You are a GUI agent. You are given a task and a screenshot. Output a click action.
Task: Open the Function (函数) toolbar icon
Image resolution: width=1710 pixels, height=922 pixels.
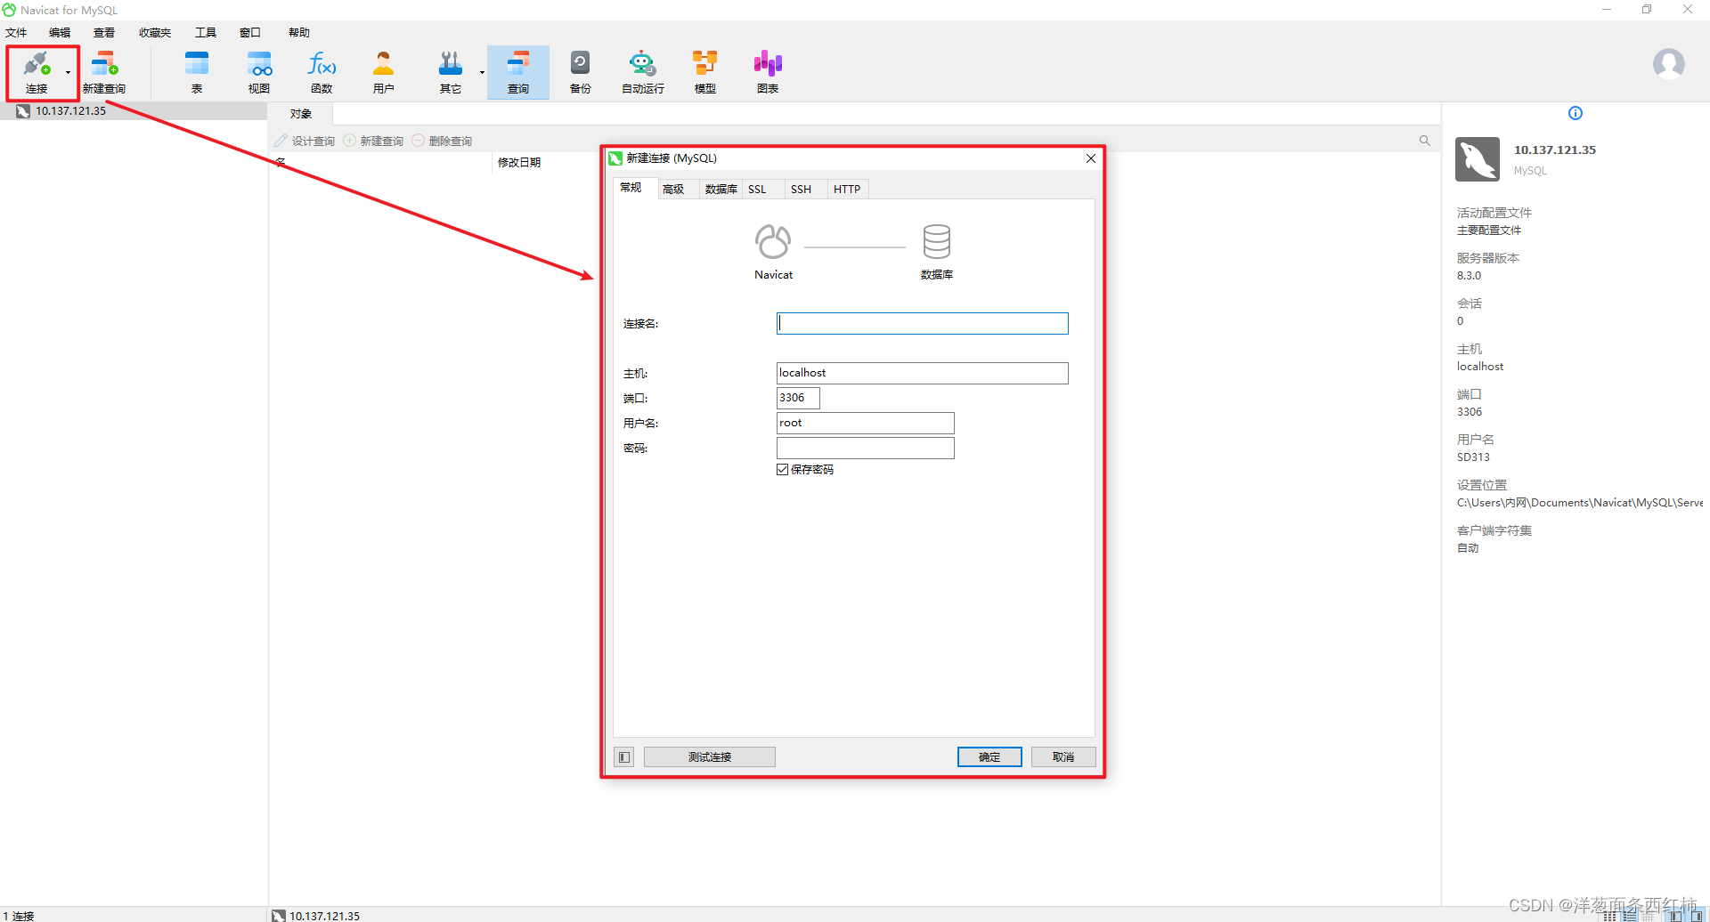point(322,71)
